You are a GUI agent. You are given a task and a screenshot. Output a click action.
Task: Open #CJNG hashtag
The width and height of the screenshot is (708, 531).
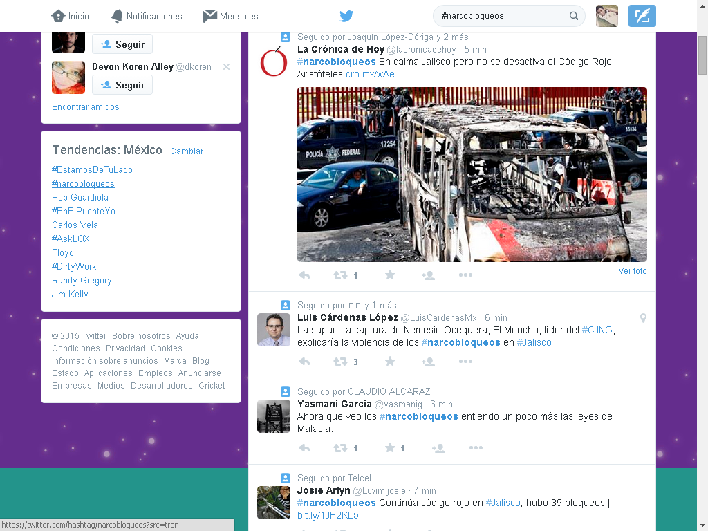[597, 330]
